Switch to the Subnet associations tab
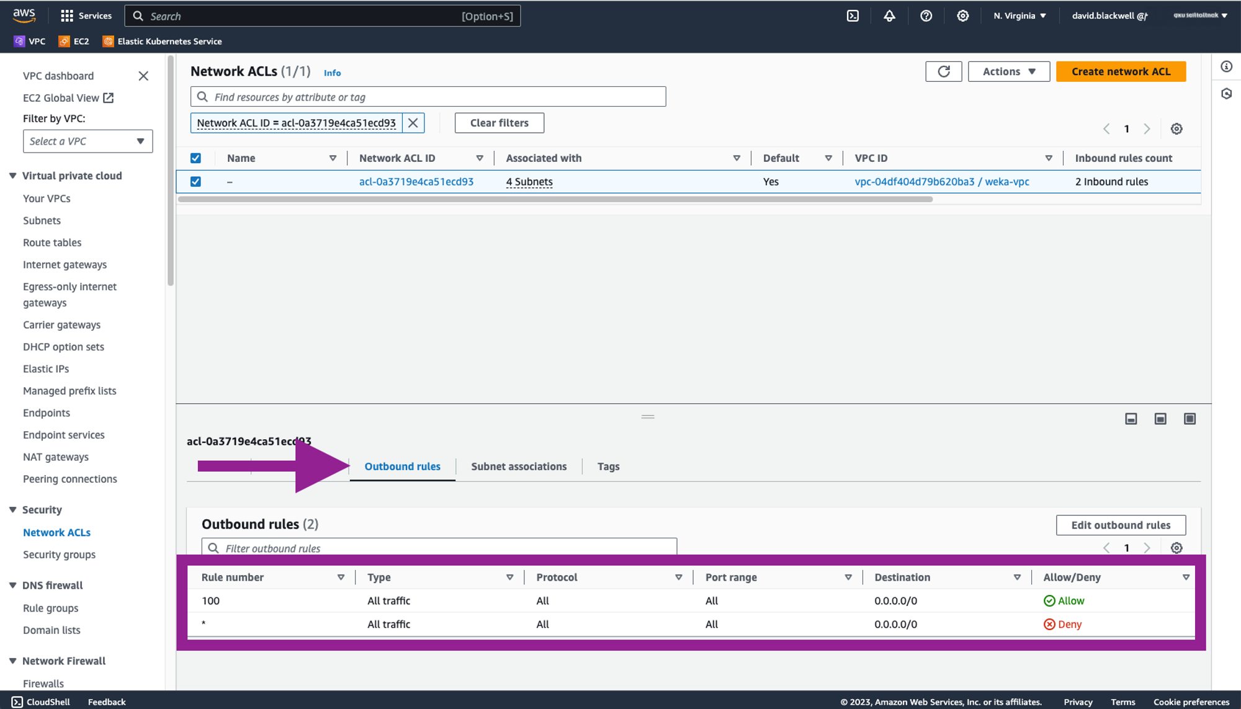 tap(518, 466)
